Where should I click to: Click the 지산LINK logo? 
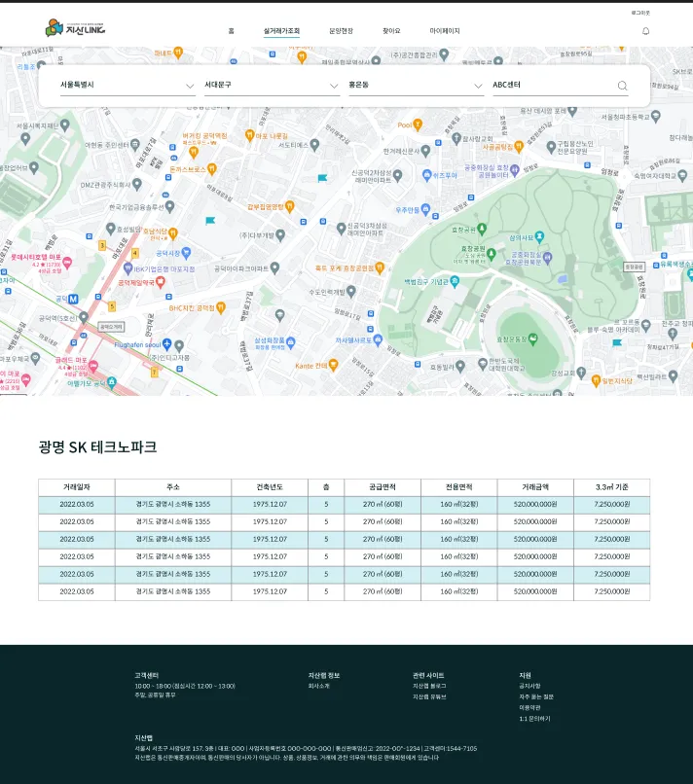[x=75, y=29]
